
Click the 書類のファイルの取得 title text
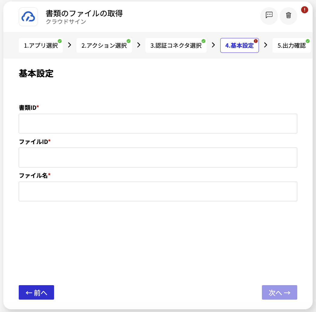pyautogui.click(x=84, y=14)
